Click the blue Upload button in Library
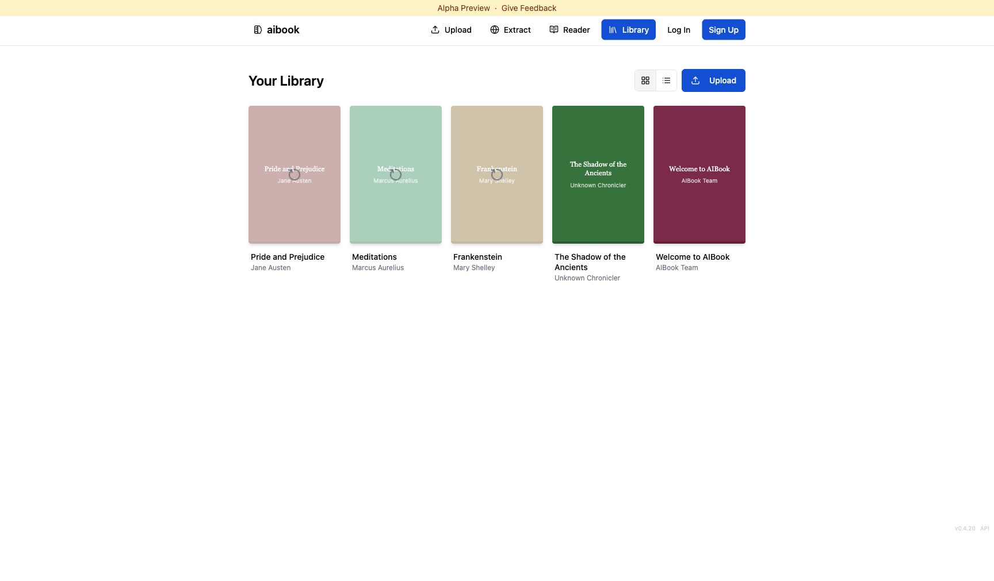Screen dimensions: 994x581 [713, 80]
